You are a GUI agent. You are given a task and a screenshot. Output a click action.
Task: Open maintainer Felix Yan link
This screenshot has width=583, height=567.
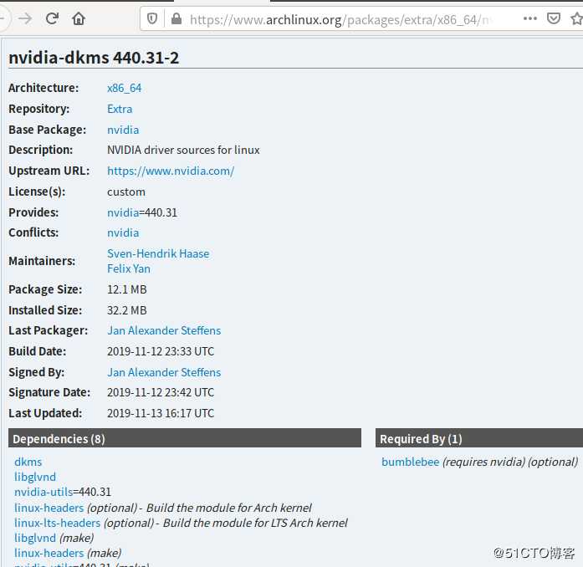(129, 268)
